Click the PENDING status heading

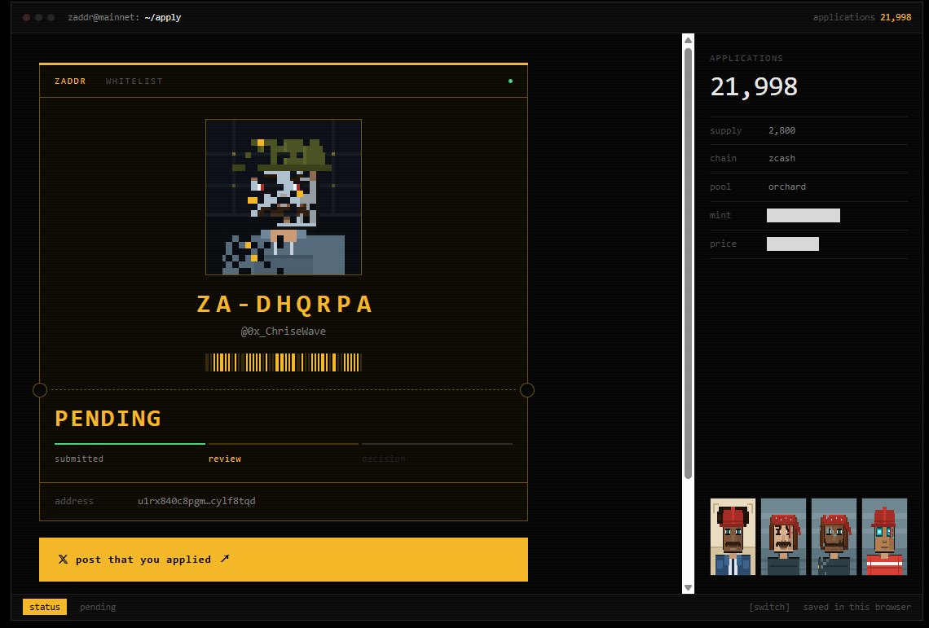(108, 419)
